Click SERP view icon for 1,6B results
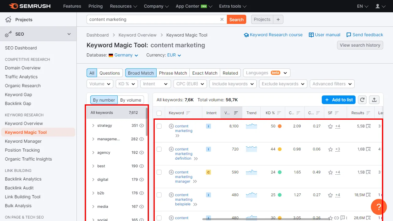The height and width of the screenshot is (221, 393). pos(368,149)
